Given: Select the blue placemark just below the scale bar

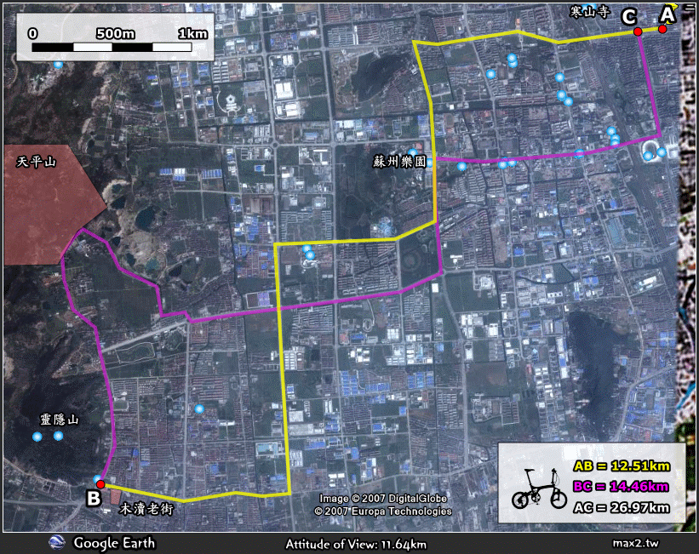Looking at the screenshot, I should pos(58,64).
